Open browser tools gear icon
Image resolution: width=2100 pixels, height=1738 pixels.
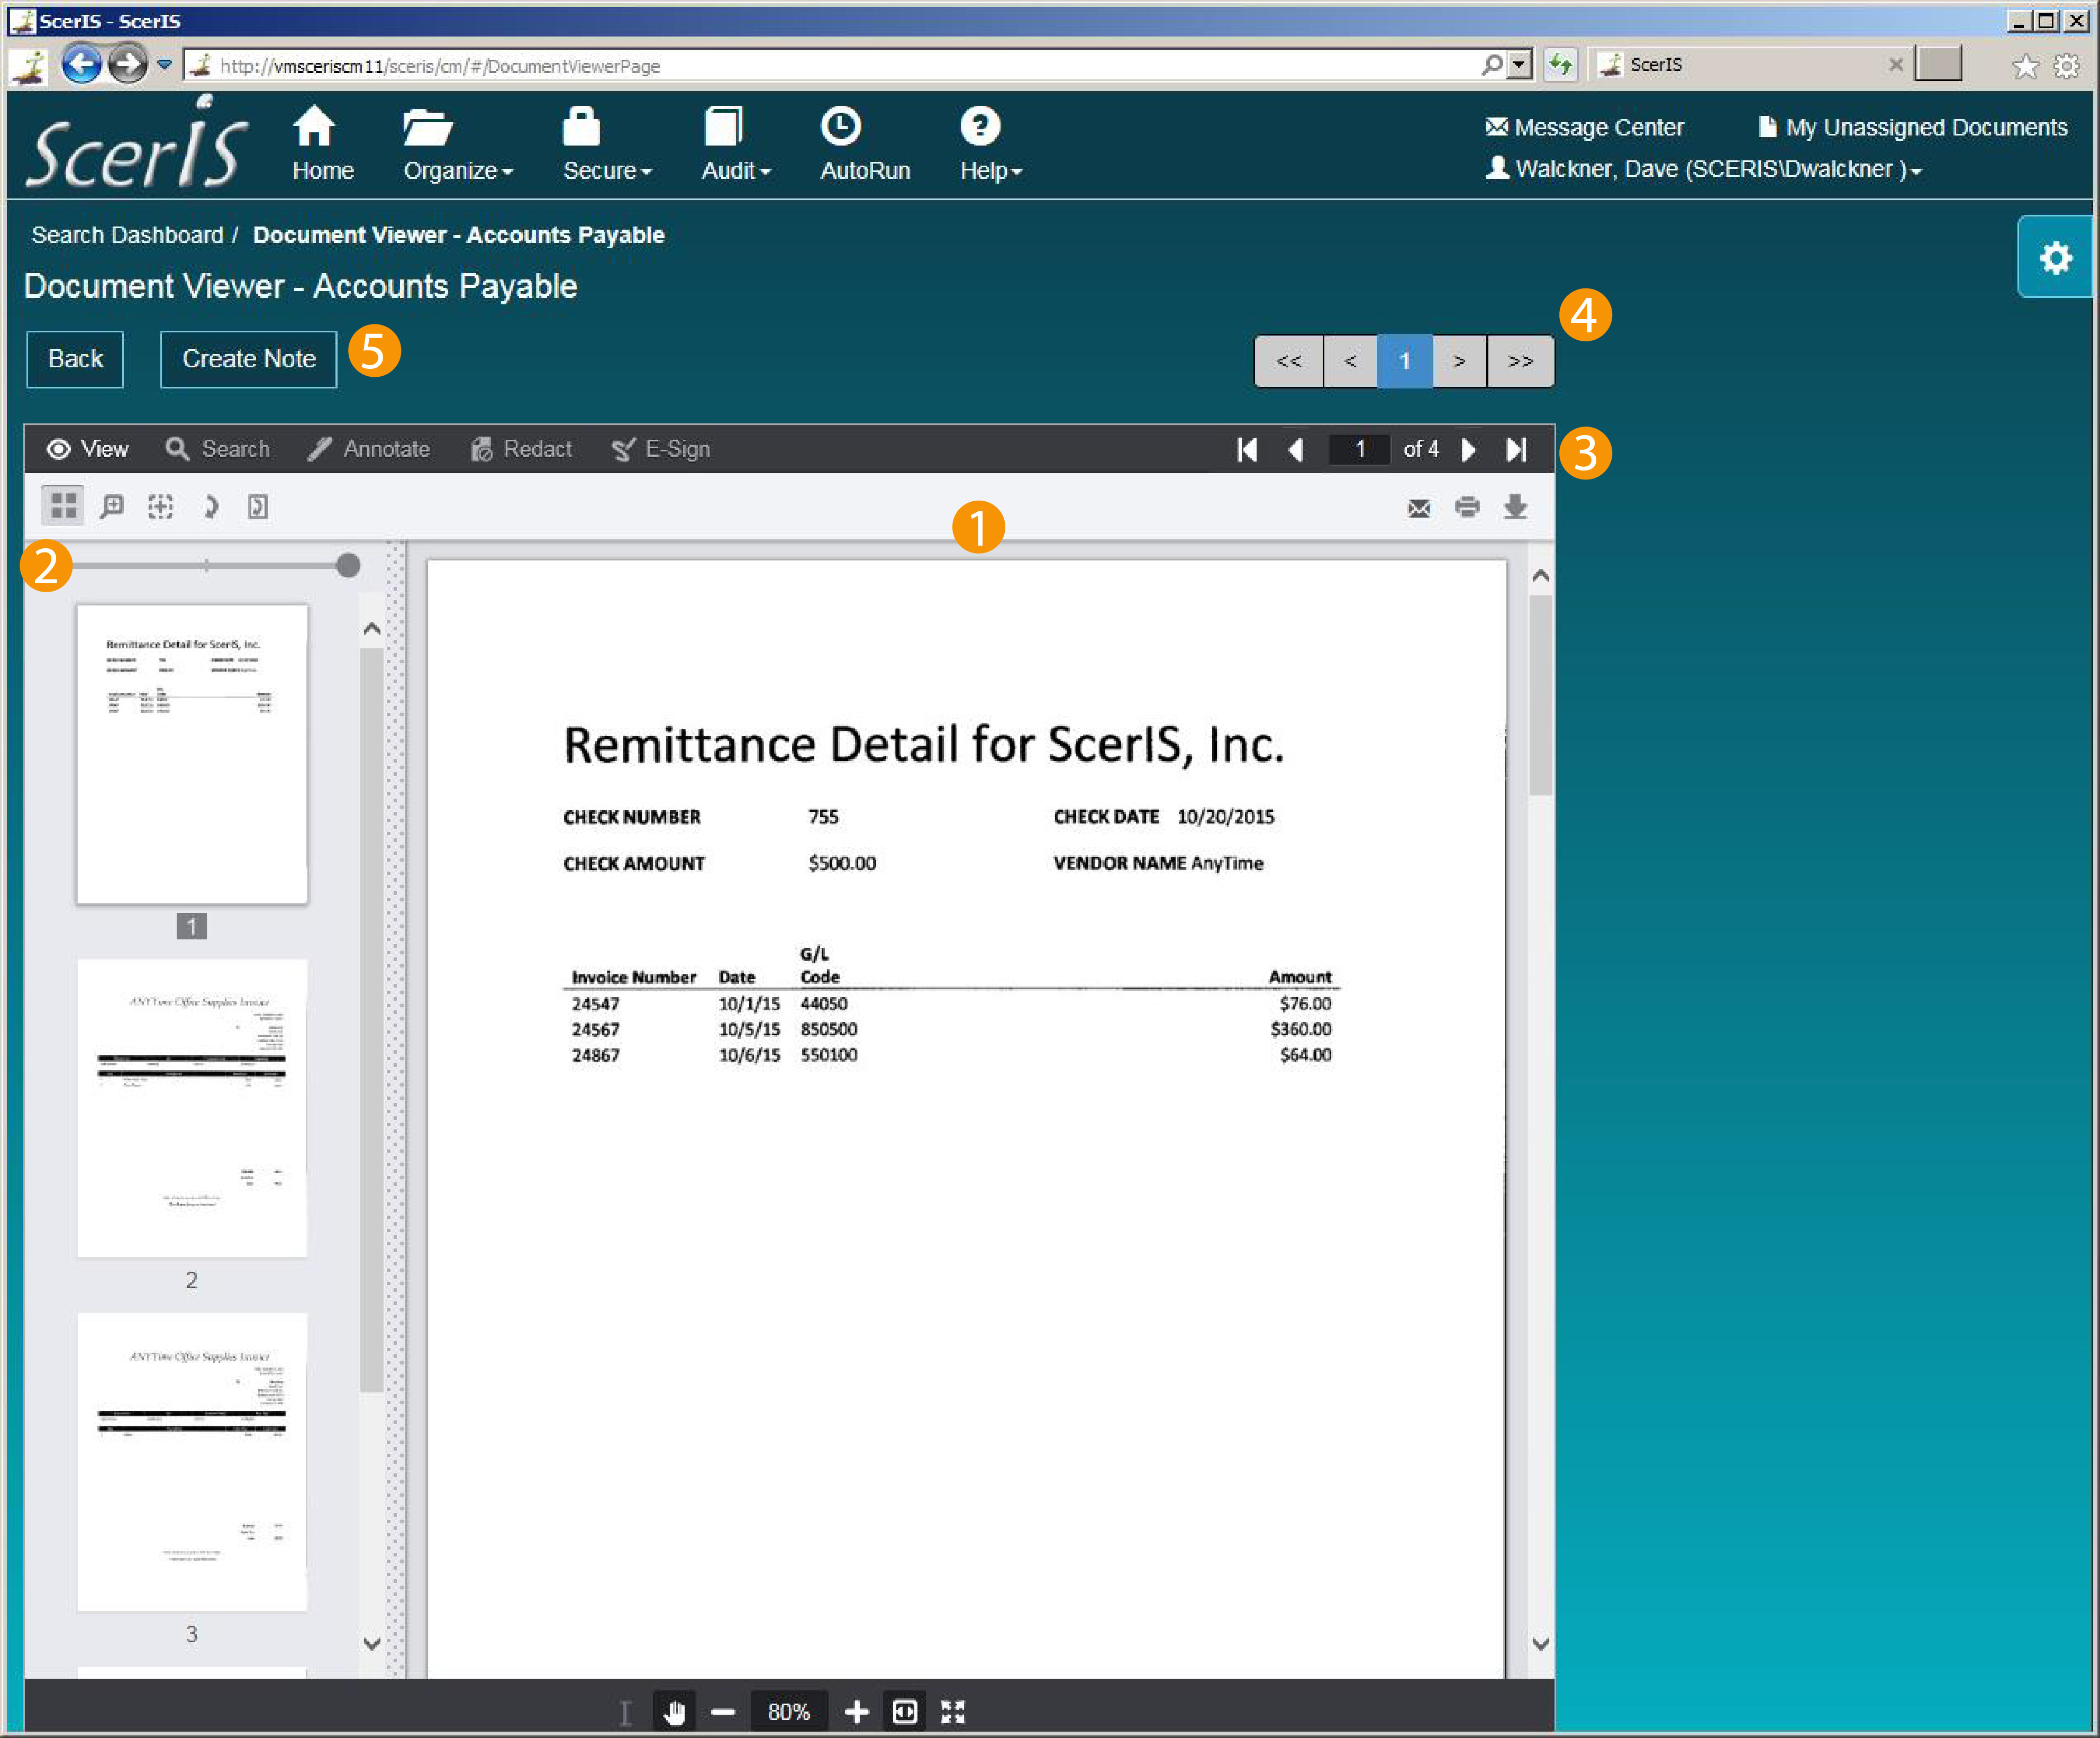2066,66
